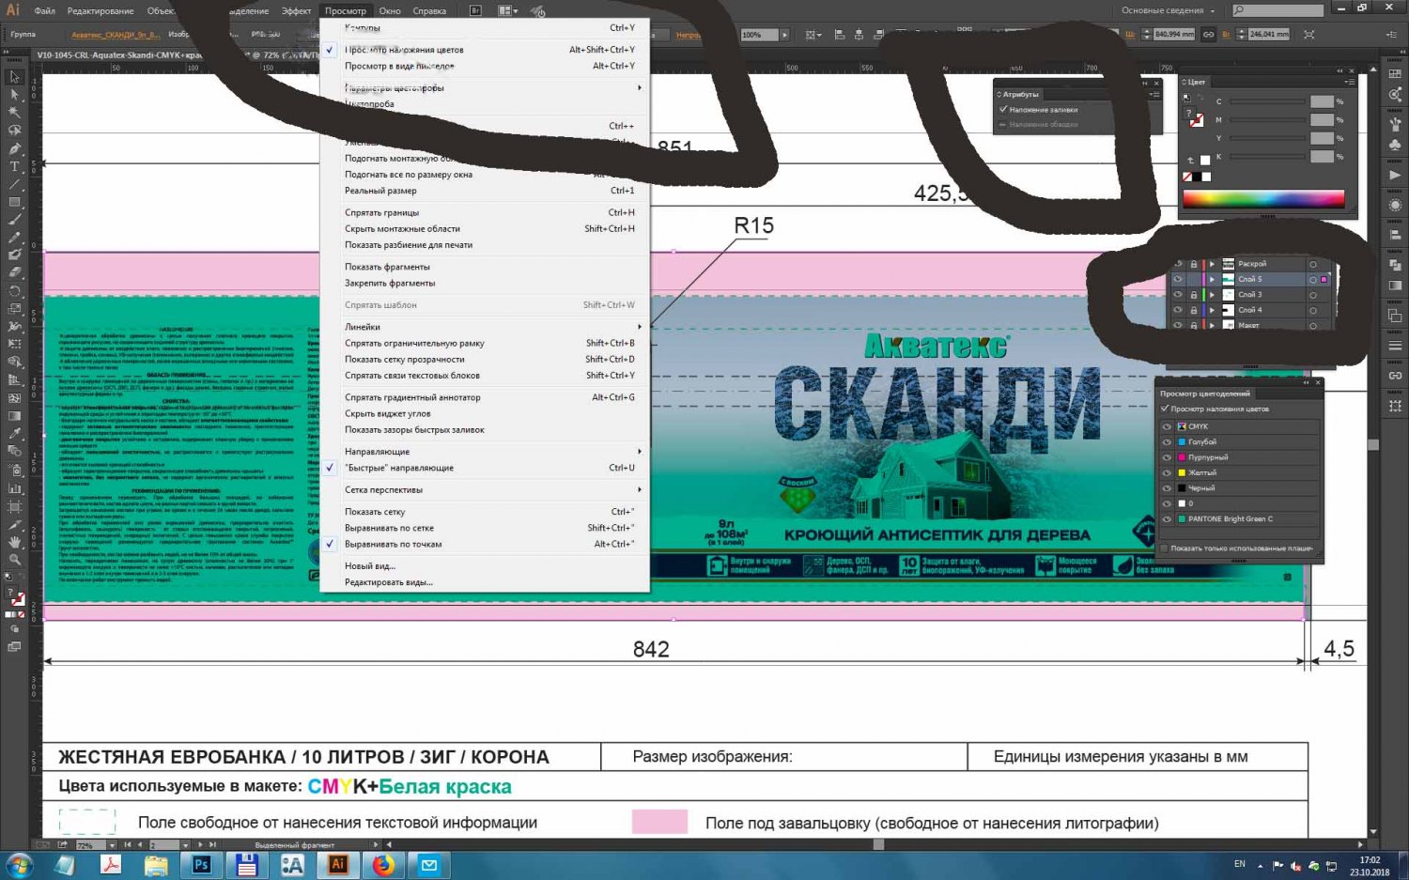The width and height of the screenshot is (1409, 880).
Task: Select the Gradient tool
Action: tap(14, 416)
